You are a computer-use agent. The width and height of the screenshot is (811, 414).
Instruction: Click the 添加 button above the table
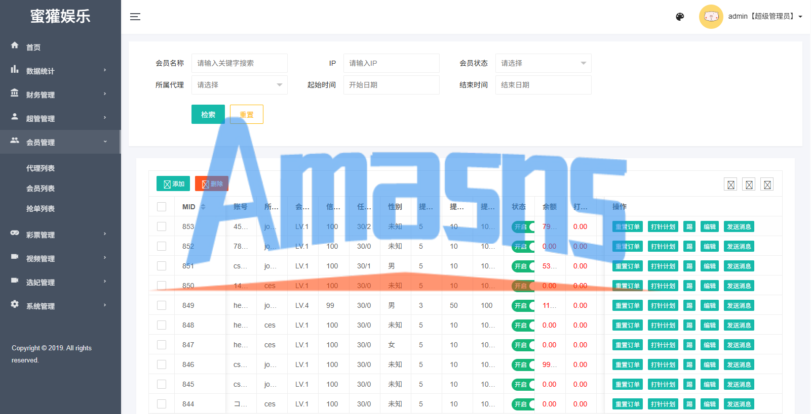tap(173, 183)
